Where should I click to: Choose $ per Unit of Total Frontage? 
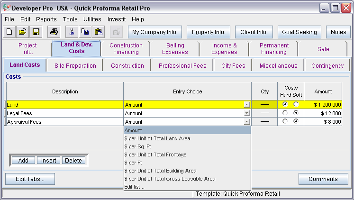(x=187, y=155)
